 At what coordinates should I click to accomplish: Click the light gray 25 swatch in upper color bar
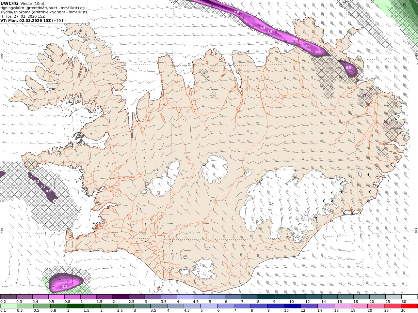coord(394,297)
